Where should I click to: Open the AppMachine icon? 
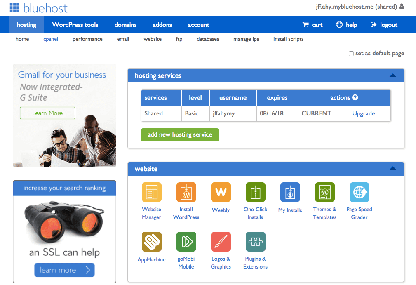(151, 242)
